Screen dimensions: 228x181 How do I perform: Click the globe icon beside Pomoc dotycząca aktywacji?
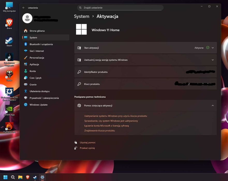pyautogui.click(x=79, y=105)
